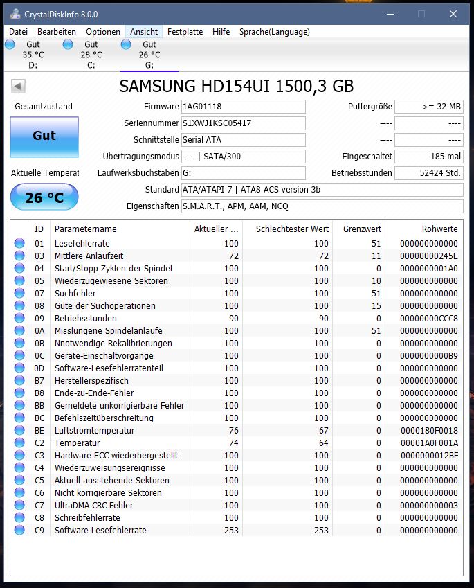Click status orb of Herstellerspezifisch row
Screen dimensions: 474x588
(19, 380)
